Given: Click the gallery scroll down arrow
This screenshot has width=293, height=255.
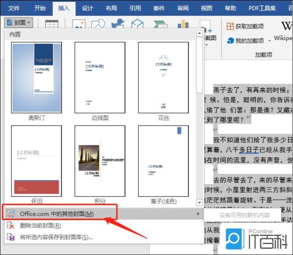Looking at the screenshot, I should (x=199, y=202).
